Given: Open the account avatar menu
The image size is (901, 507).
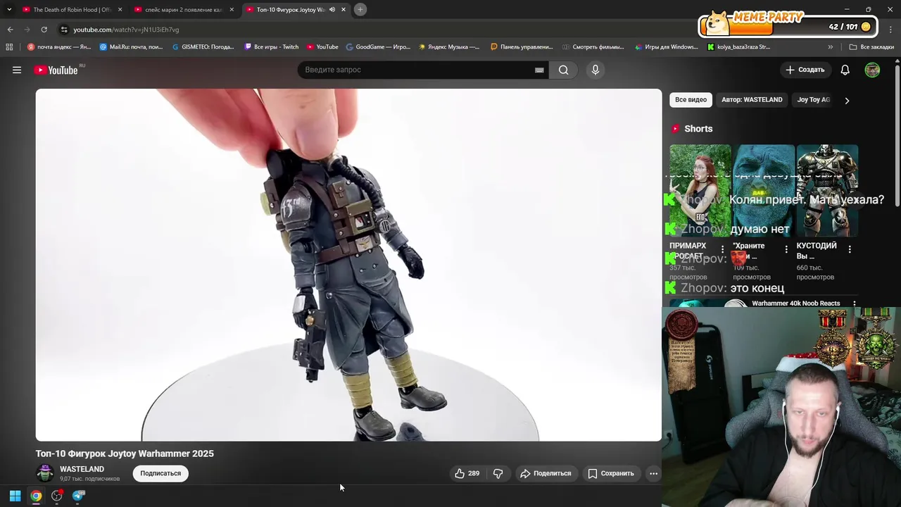Looking at the screenshot, I should pos(872,70).
